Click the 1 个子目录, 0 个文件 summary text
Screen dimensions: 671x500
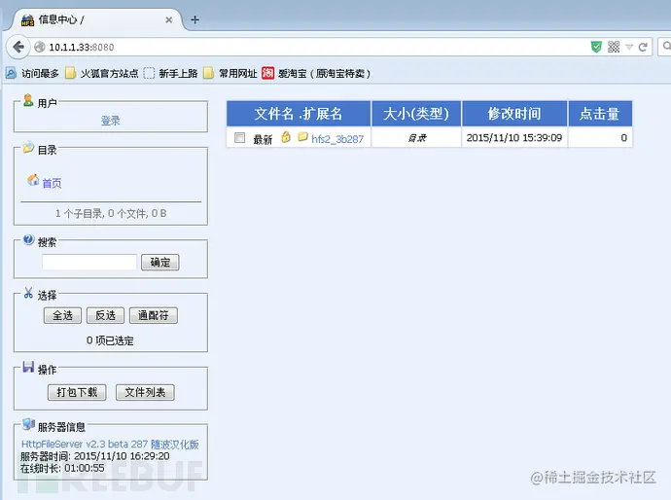(x=111, y=213)
